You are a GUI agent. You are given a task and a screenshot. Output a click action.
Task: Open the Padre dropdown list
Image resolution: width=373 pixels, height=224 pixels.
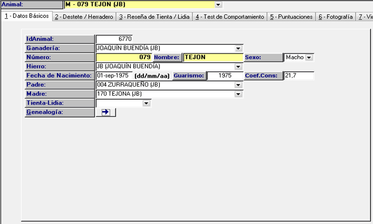coord(238,85)
